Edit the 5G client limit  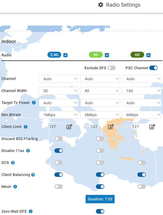click(111, 127)
